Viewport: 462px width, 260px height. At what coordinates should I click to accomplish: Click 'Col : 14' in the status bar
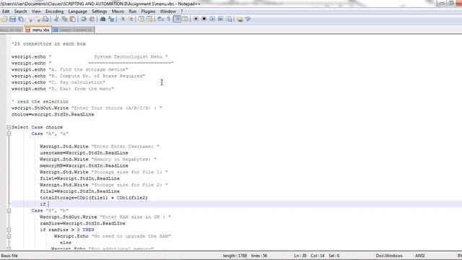pyautogui.click(x=318, y=256)
